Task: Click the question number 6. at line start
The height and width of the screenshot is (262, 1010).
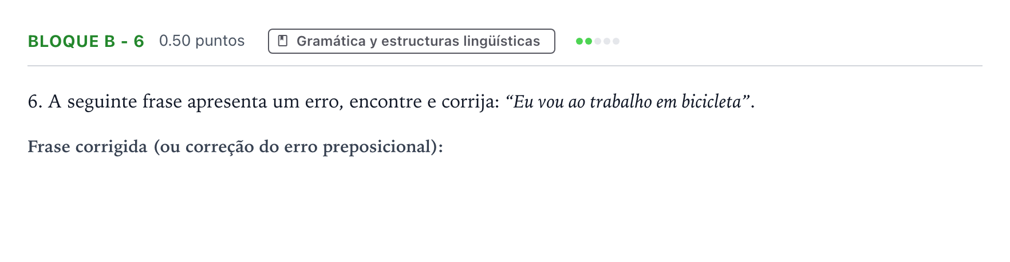Action: 35,102
